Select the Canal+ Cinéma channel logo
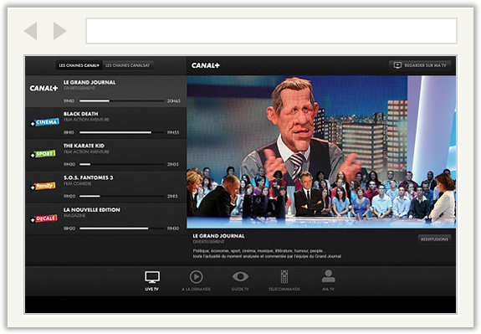The height and width of the screenshot is (334, 481). click(45, 122)
